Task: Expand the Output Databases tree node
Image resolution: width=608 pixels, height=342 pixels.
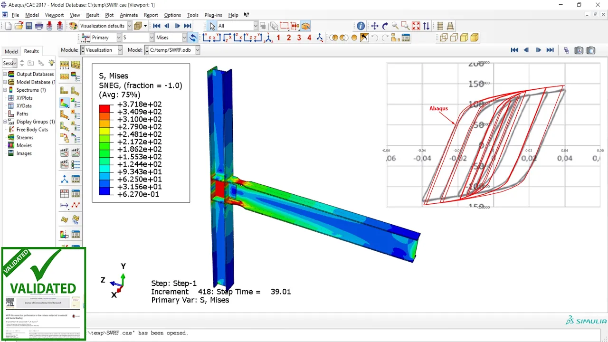Action: pos(5,74)
